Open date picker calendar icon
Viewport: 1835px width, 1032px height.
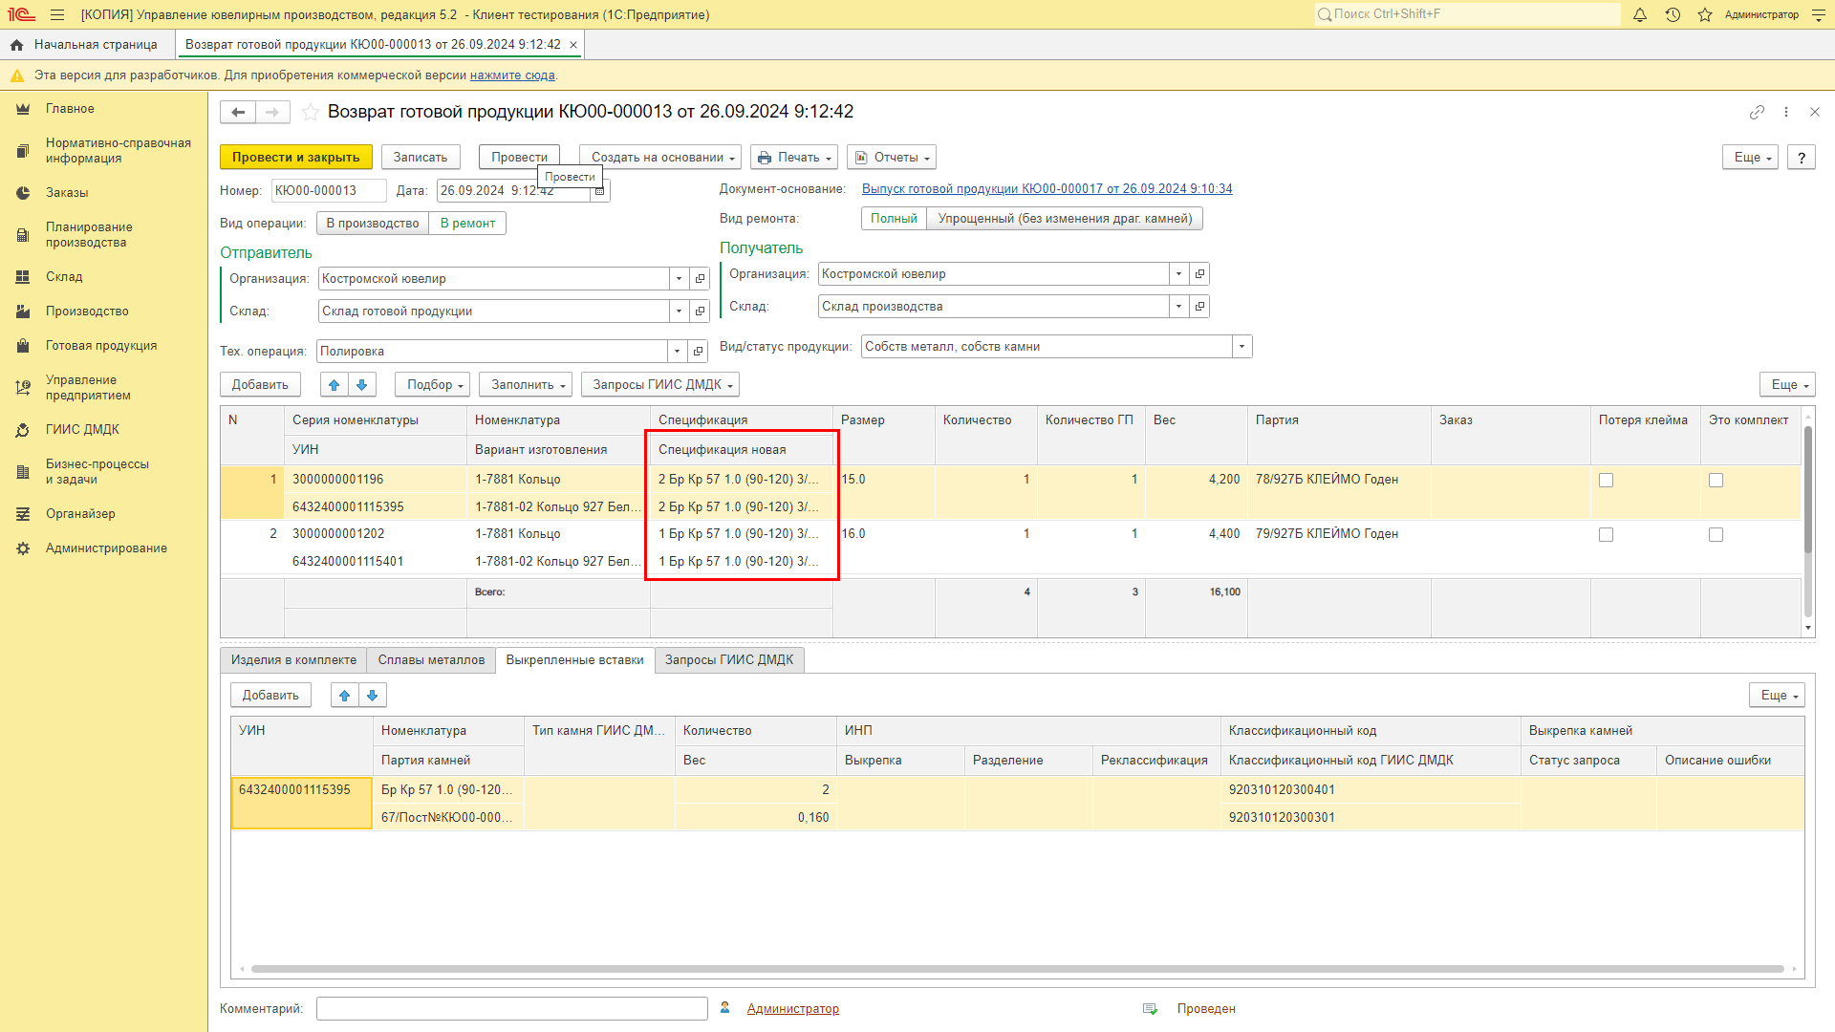point(600,191)
